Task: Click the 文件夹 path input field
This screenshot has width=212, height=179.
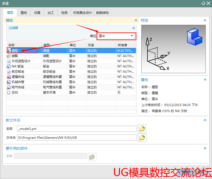Action: [77, 138]
